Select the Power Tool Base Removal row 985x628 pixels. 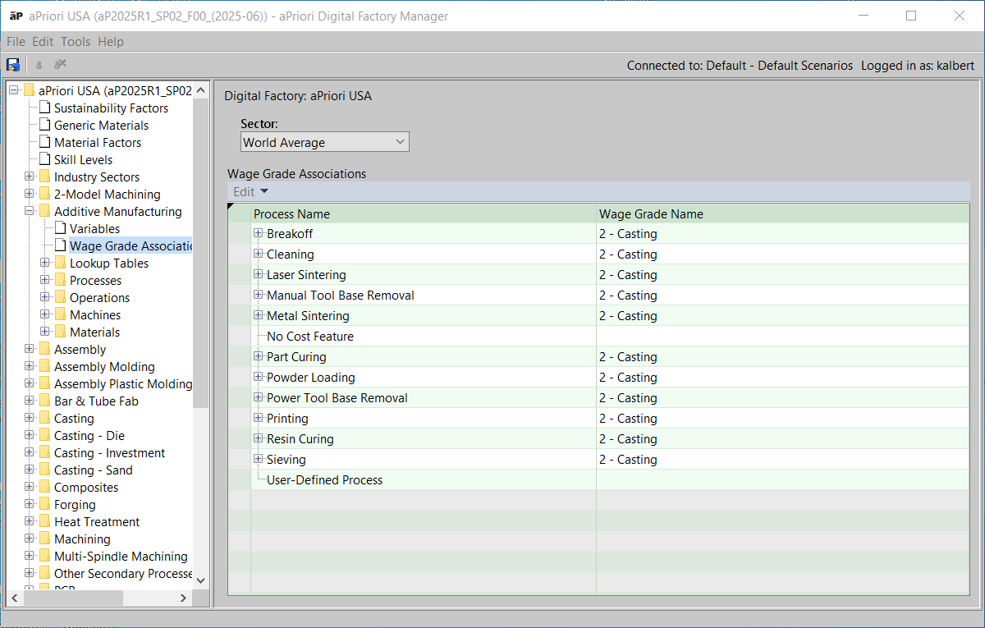click(598, 397)
